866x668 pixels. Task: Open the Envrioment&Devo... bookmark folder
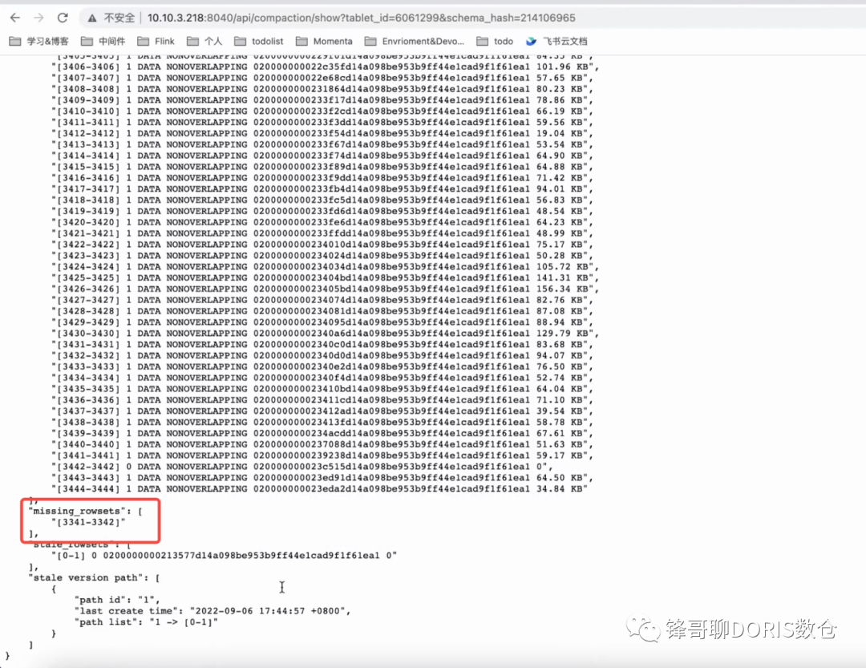coord(415,42)
